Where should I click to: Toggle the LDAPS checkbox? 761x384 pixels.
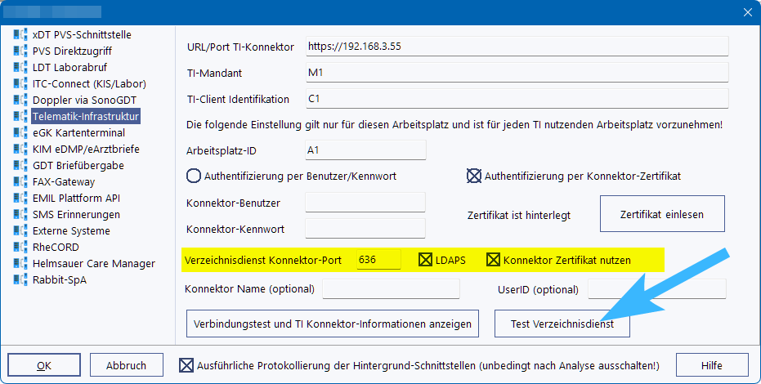425,261
